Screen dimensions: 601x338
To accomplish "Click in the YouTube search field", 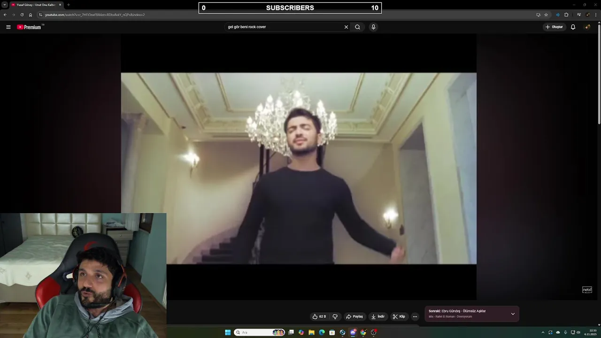I will click(284, 27).
